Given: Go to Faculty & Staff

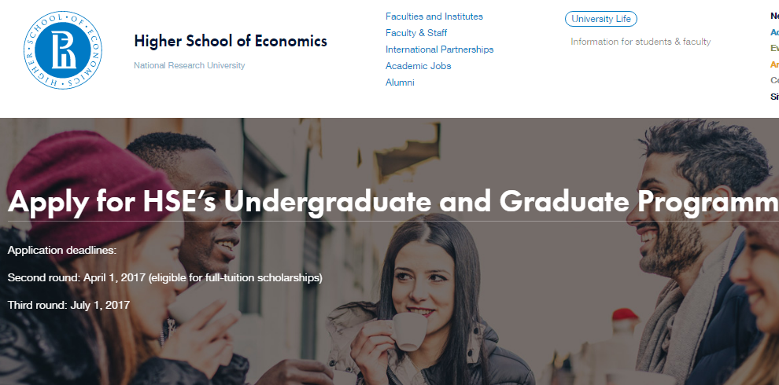Looking at the screenshot, I should click(x=416, y=33).
